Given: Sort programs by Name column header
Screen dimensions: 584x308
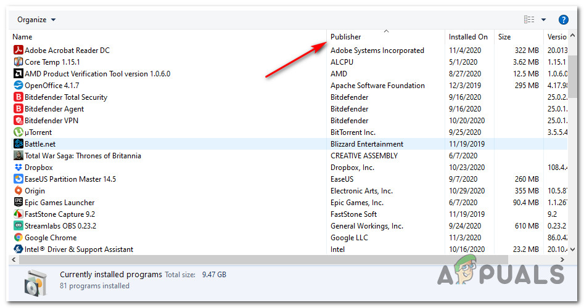Looking at the screenshot, I should tap(22, 37).
